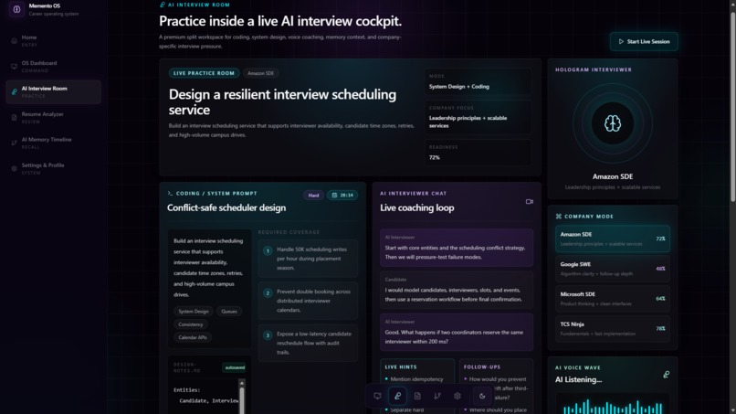Click required coverage item 2 about double booking
The height and width of the screenshot is (414, 736).
(308, 301)
